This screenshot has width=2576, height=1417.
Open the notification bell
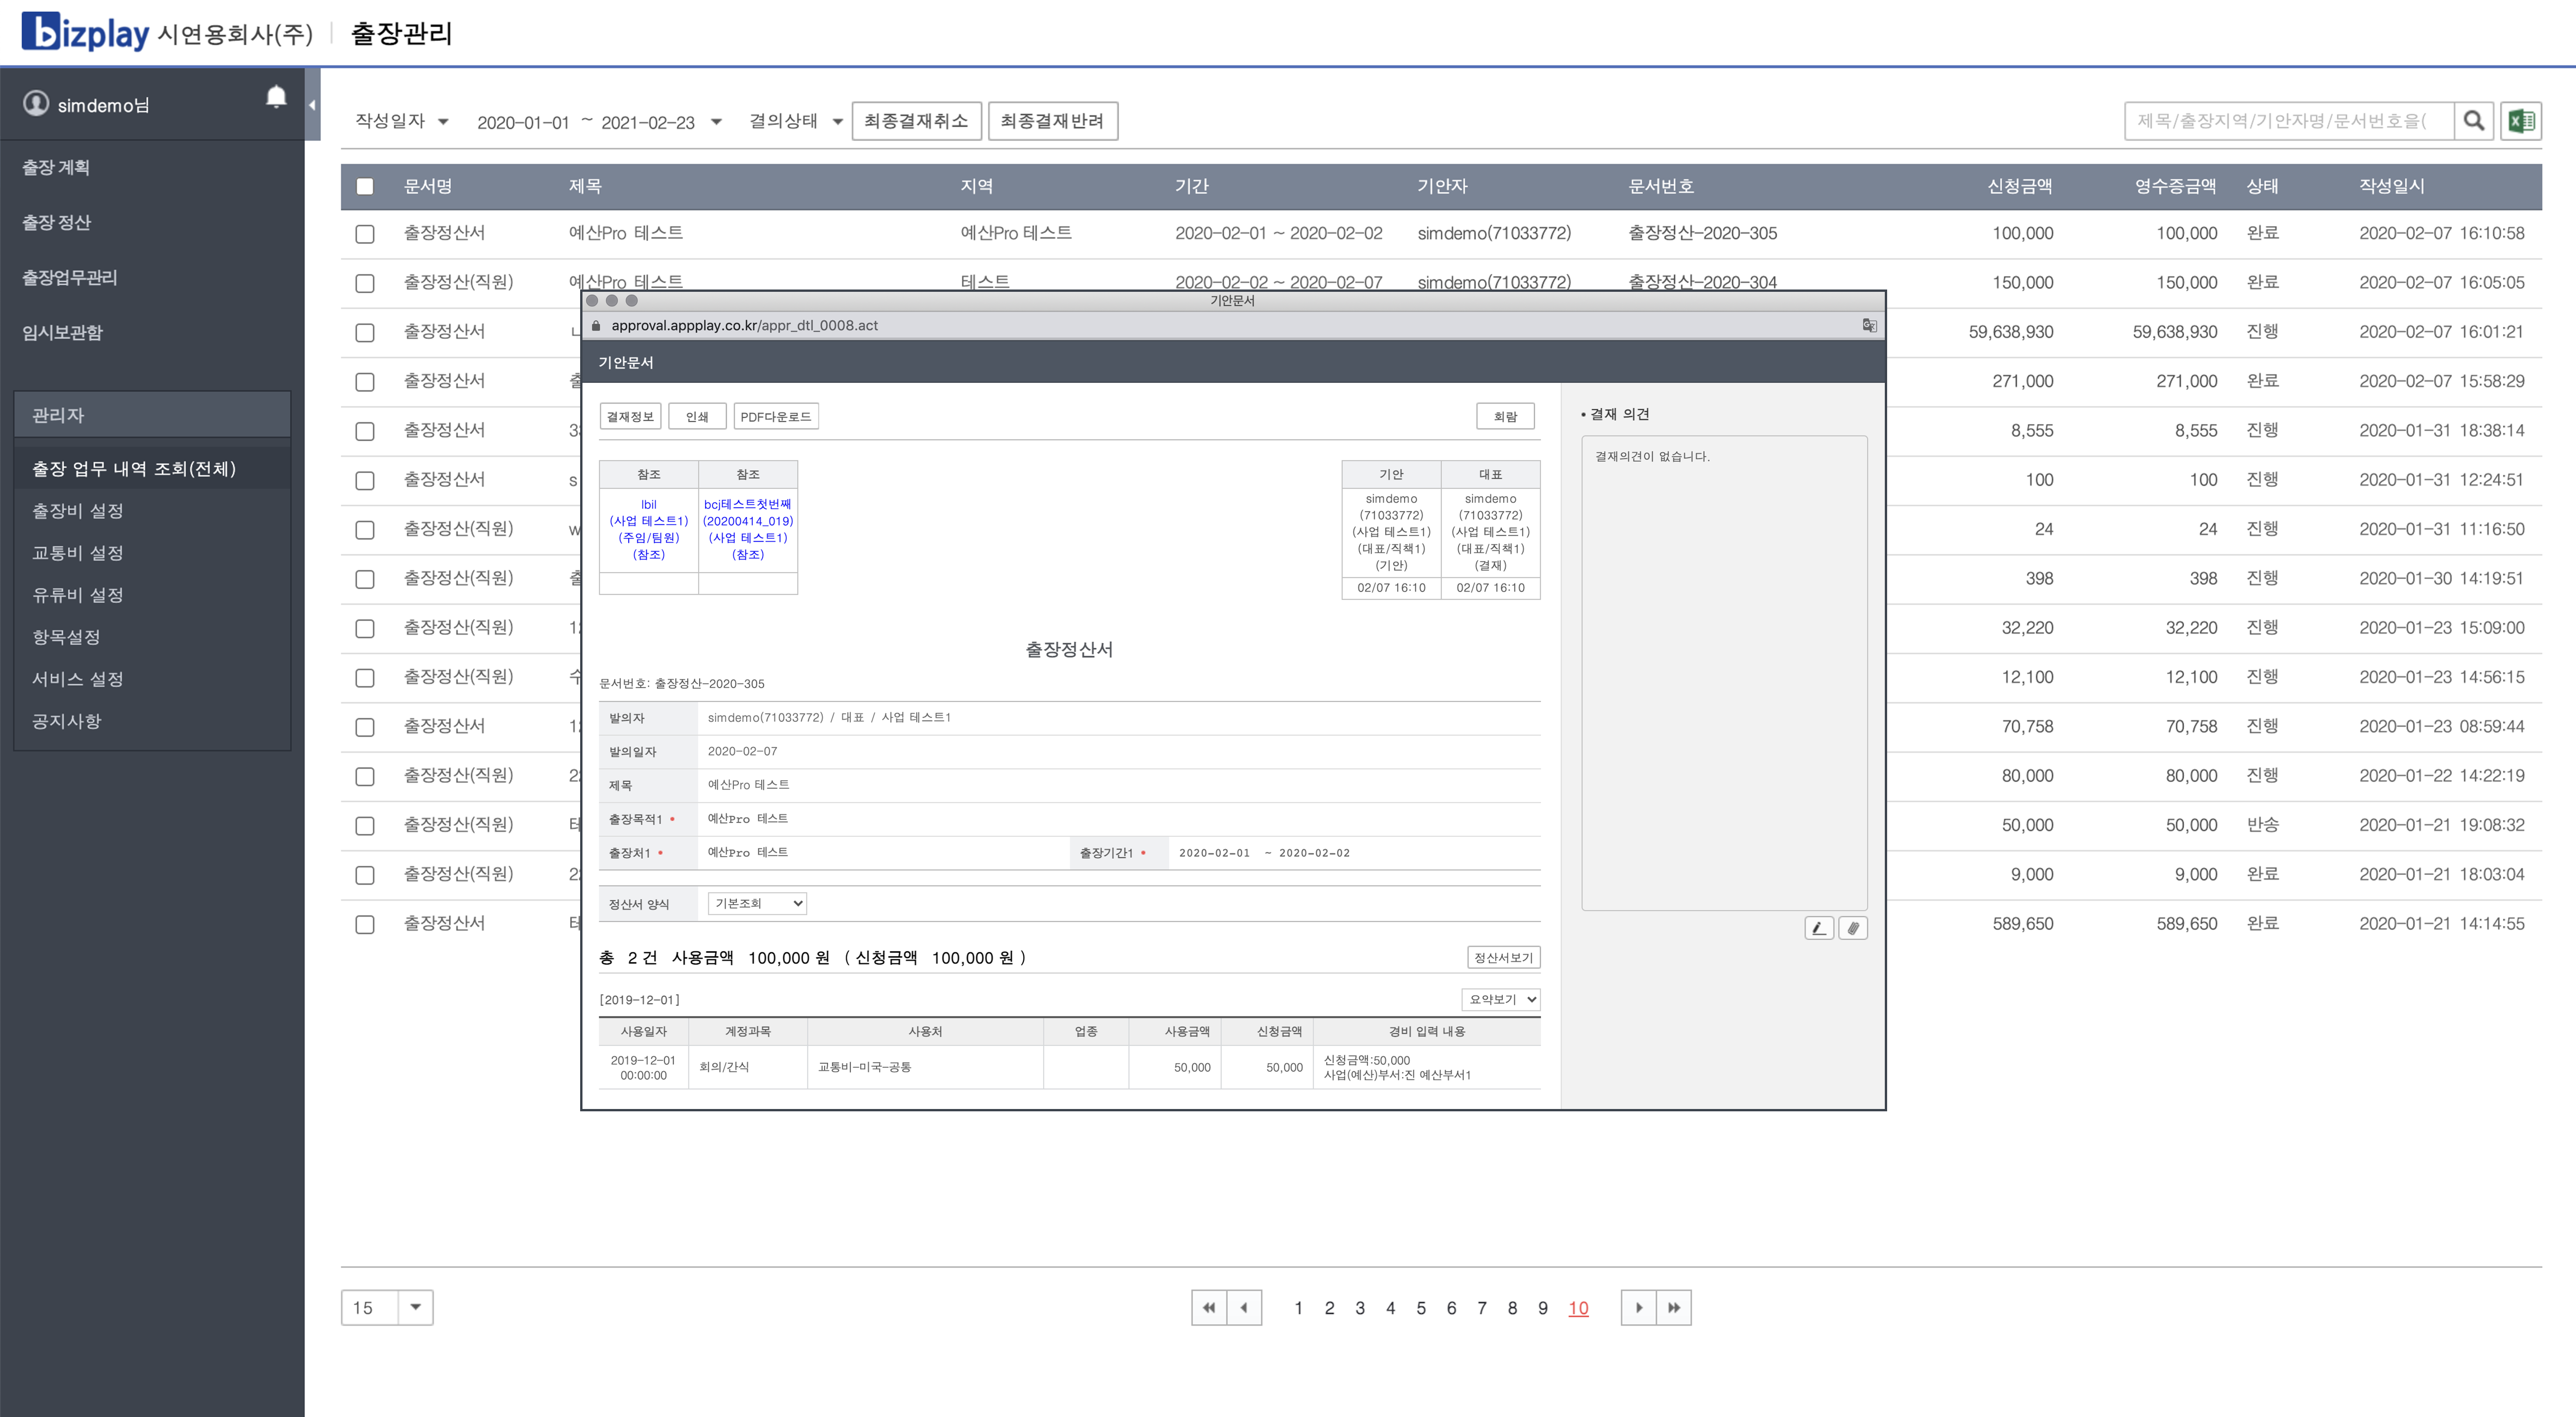[x=277, y=96]
